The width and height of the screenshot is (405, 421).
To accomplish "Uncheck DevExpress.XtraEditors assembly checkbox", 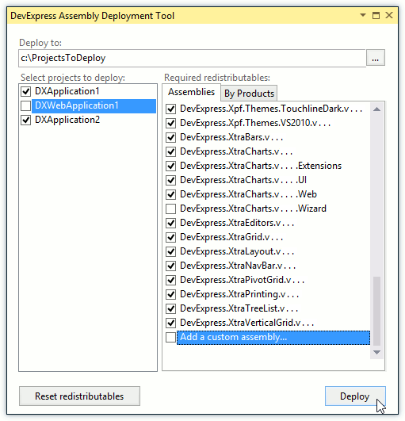I will (x=171, y=223).
